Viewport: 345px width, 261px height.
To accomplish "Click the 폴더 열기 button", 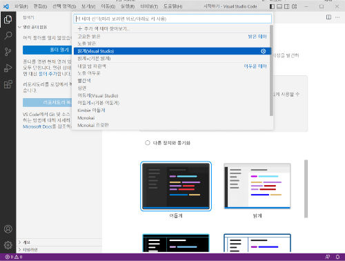I will (x=47, y=50).
